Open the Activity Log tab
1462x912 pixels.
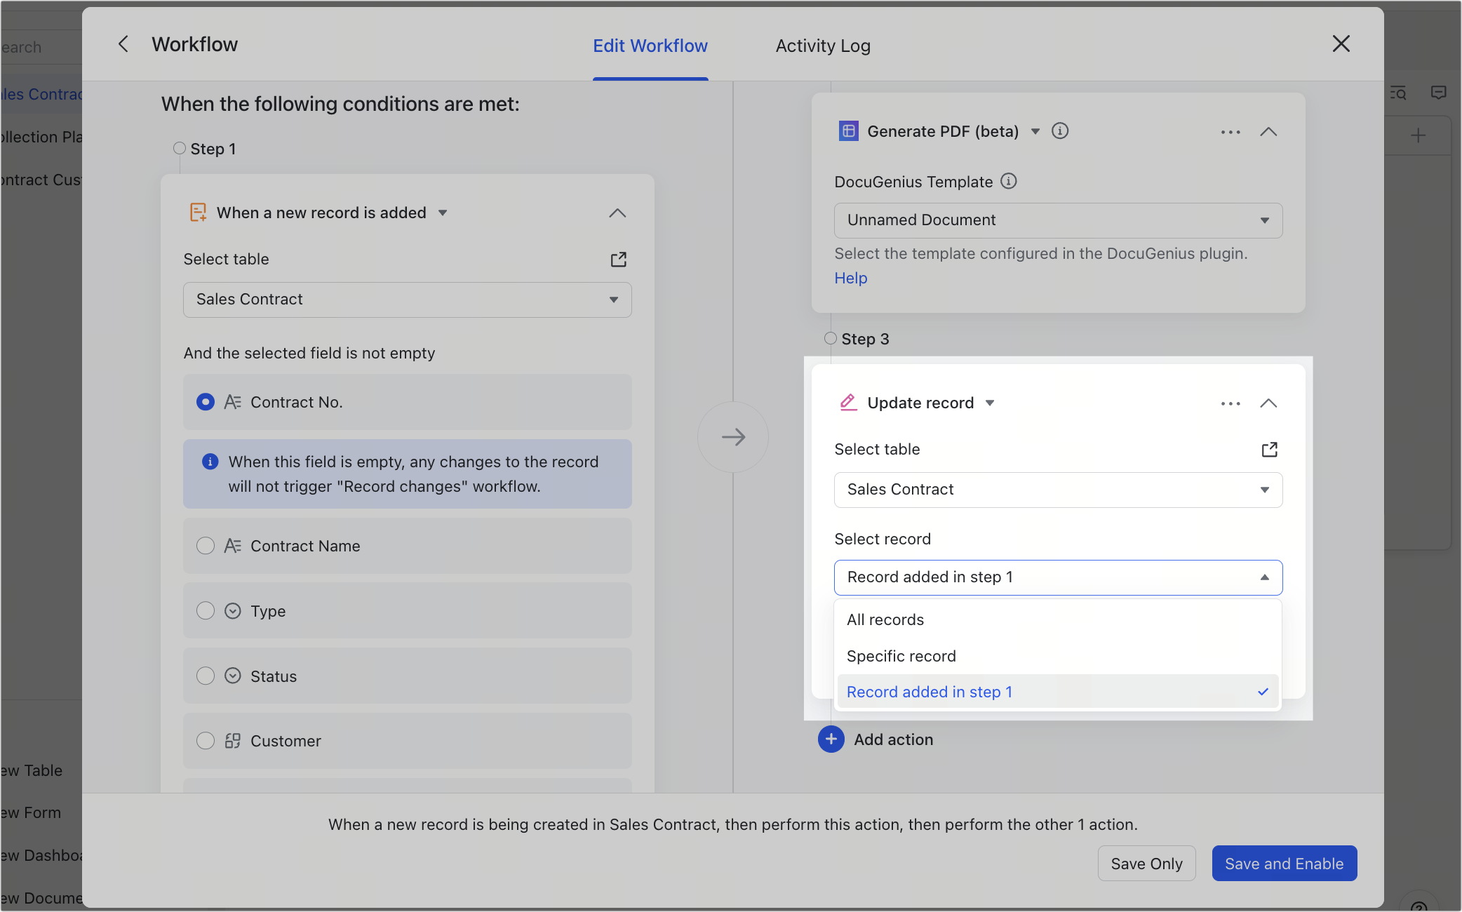click(x=823, y=46)
